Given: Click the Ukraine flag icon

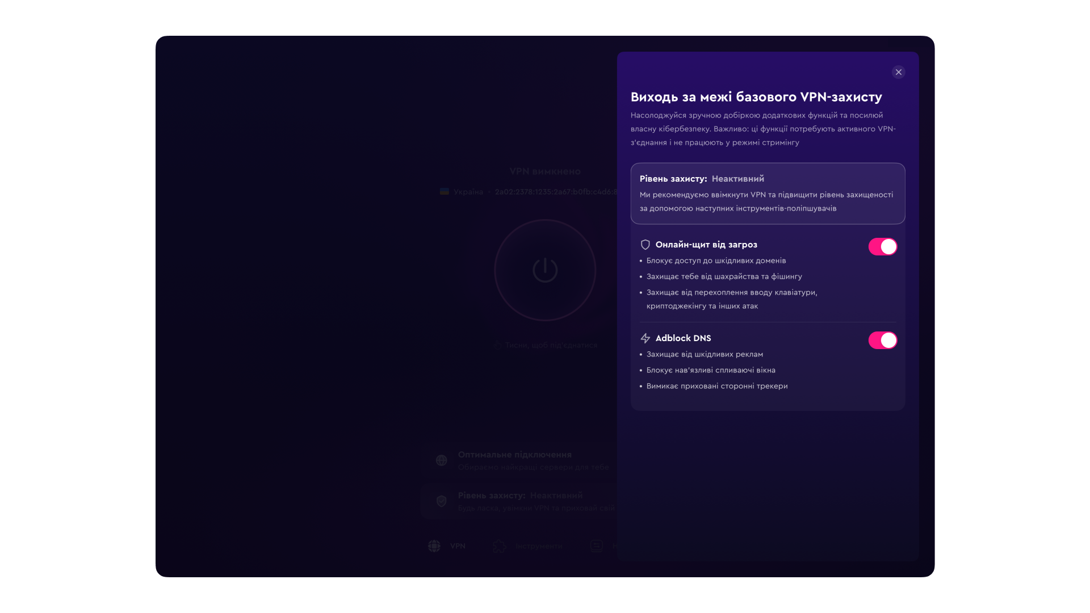Looking at the screenshot, I should click(x=445, y=192).
